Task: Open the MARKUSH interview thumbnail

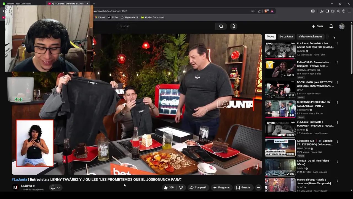Action: tap(280, 129)
